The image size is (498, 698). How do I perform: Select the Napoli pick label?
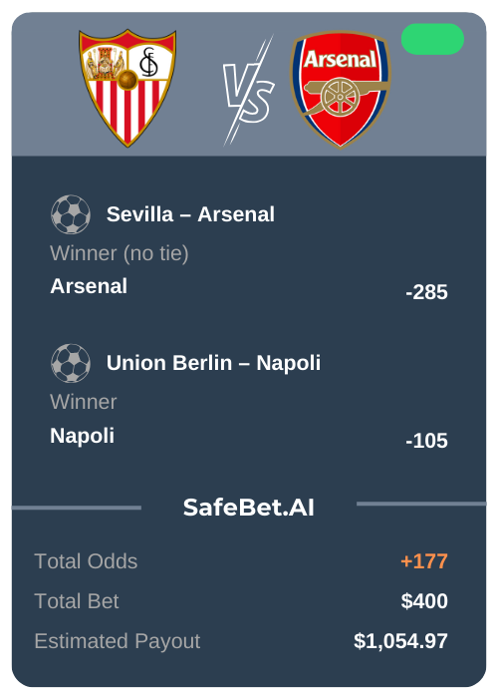(x=83, y=436)
